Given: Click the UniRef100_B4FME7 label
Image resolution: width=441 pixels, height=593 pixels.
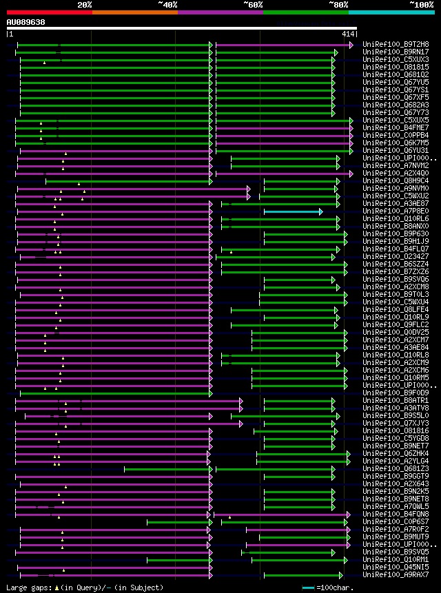Looking at the screenshot, I should [396, 127].
